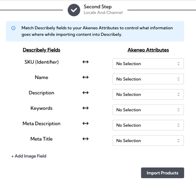This screenshot has width=196, height=182.
Task: Click the Second Step checkmark circle icon
Action: pyautogui.click(x=74, y=10)
